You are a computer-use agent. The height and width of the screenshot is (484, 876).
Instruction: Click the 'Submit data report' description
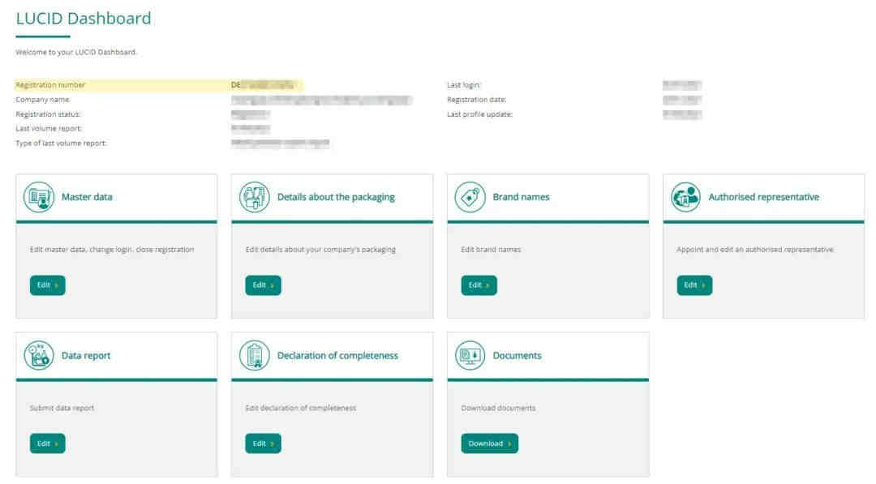pyautogui.click(x=62, y=408)
